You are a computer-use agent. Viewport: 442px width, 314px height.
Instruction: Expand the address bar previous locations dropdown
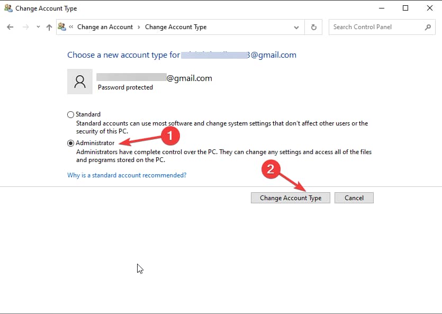point(296,27)
